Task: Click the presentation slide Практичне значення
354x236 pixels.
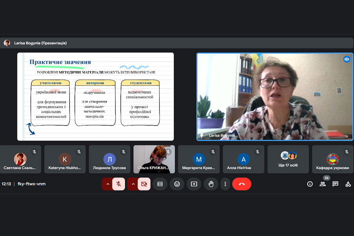Action: pyautogui.click(x=96, y=97)
